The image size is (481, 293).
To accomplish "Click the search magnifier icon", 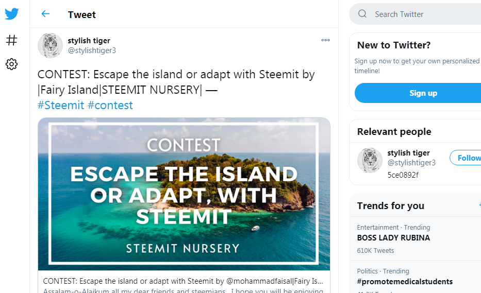I will [x=362, y=14].
